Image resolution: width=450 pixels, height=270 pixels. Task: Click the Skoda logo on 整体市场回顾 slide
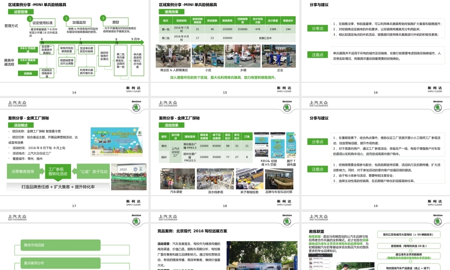pos(136,220)
